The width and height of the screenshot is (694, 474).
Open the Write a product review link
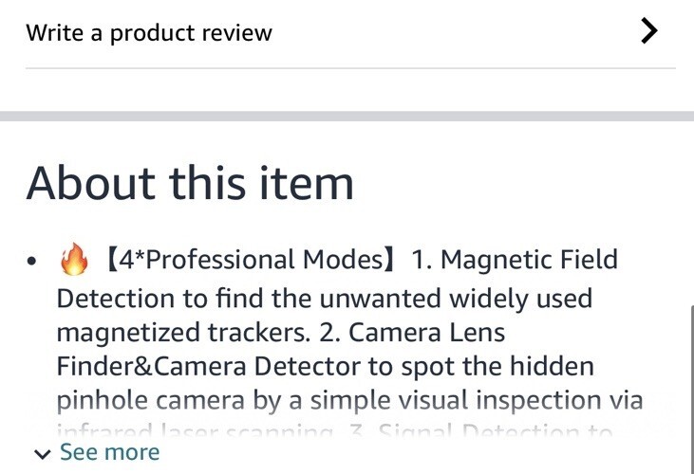[149, 33]
